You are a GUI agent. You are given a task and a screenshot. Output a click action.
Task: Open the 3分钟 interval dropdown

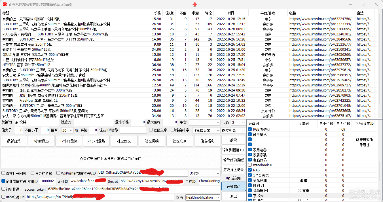pos(204,173)
